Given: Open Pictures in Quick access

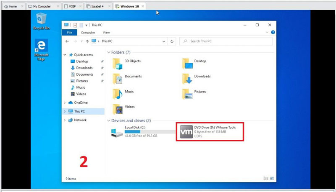Looking at the screenshot, I should [82, 81].
